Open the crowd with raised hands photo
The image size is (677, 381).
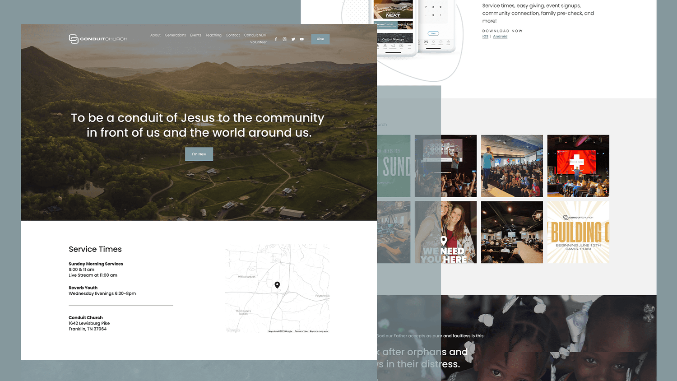pos(445,166)
